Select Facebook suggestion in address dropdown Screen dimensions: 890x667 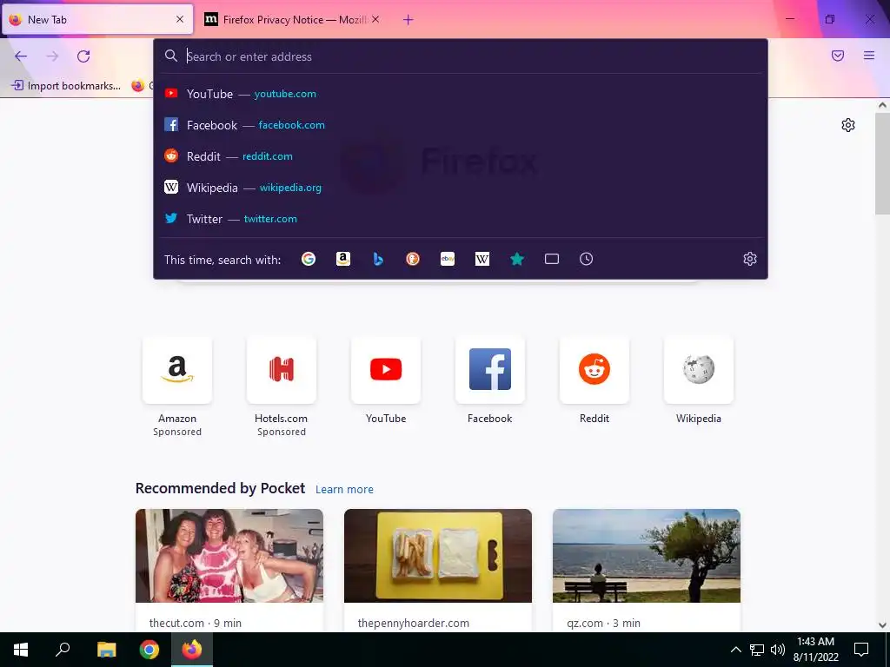click(x=461, y=125)
